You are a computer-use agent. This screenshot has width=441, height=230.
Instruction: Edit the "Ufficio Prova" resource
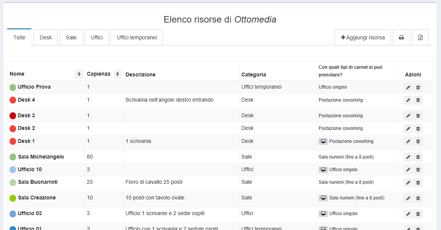pyautogui.click(x=408, y=87)
